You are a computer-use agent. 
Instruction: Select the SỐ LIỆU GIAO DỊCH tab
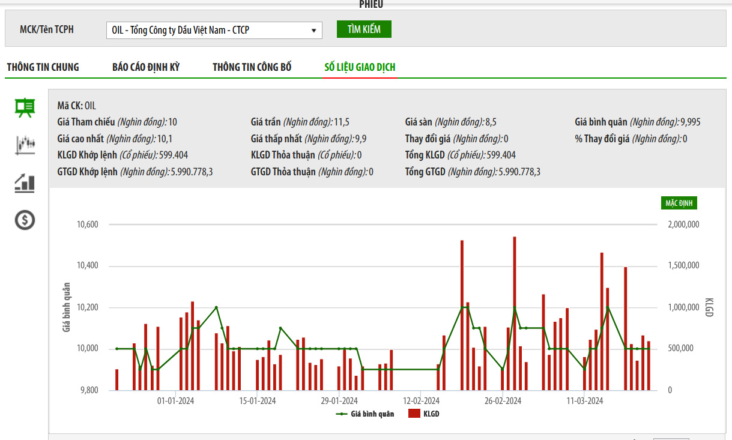(x=360, y=67)
